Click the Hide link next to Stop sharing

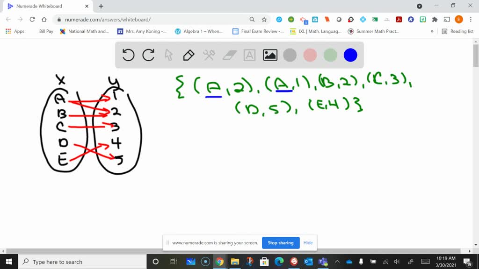[x=308, y=243]
